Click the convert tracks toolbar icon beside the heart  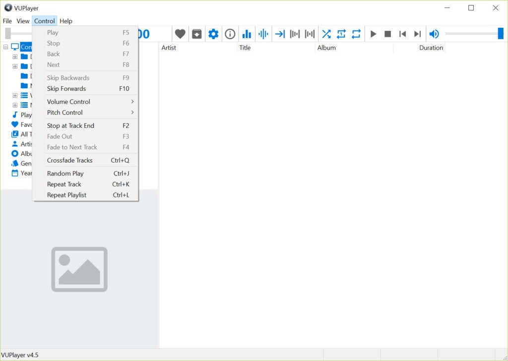[197, 34]
